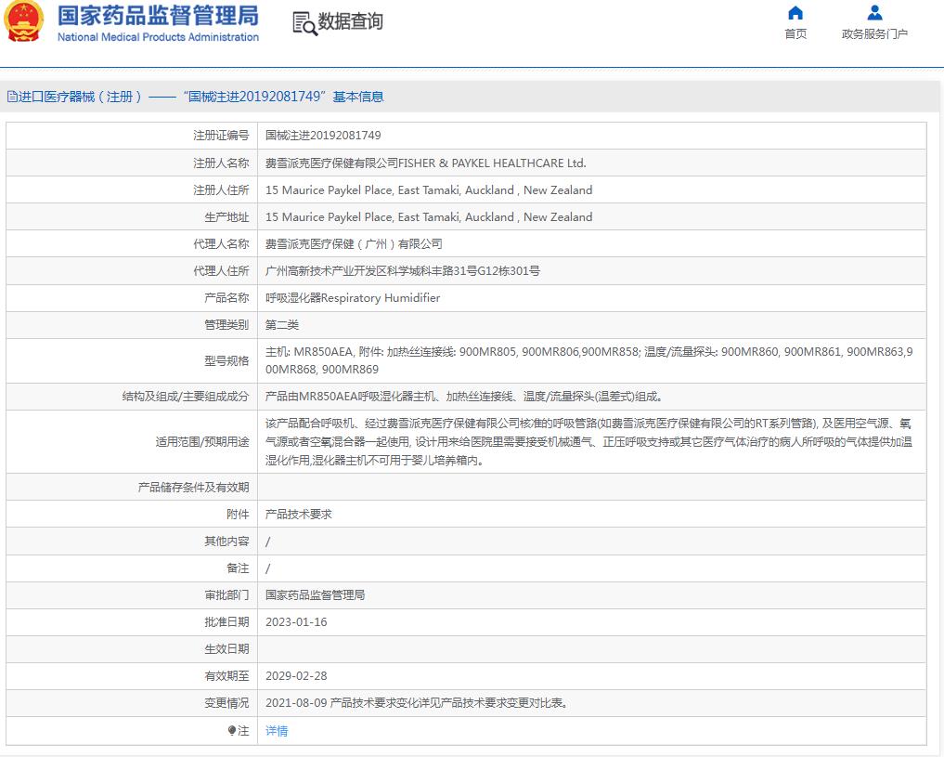Open the 详情 details link

pyautogui.click(x=276, y=731)
